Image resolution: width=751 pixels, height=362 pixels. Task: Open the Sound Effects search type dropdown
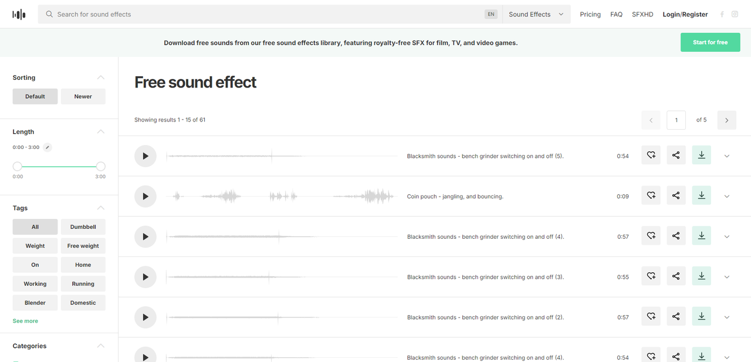[536, 14]
